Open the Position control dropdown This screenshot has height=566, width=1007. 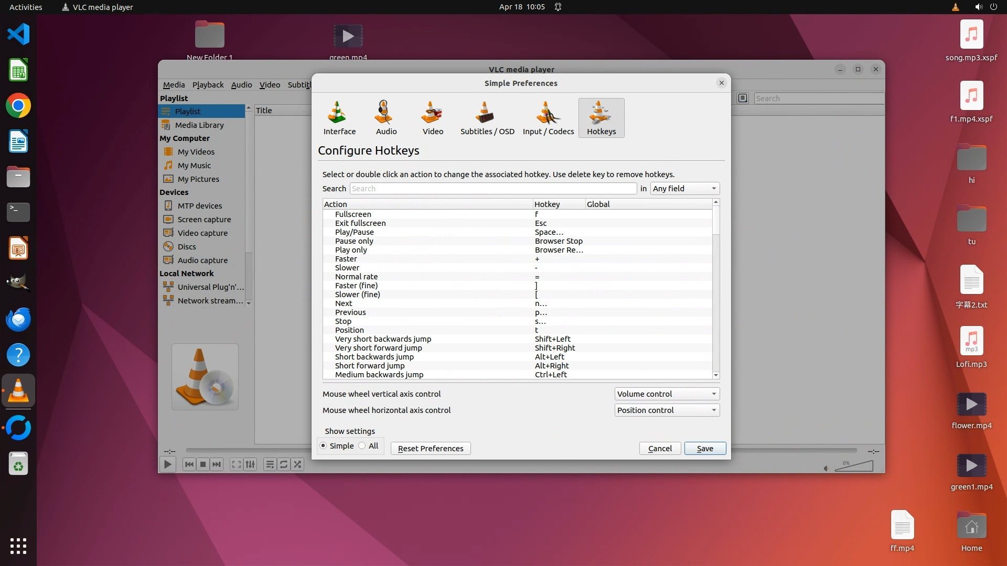pyautogui.click(x=666, y=410)
